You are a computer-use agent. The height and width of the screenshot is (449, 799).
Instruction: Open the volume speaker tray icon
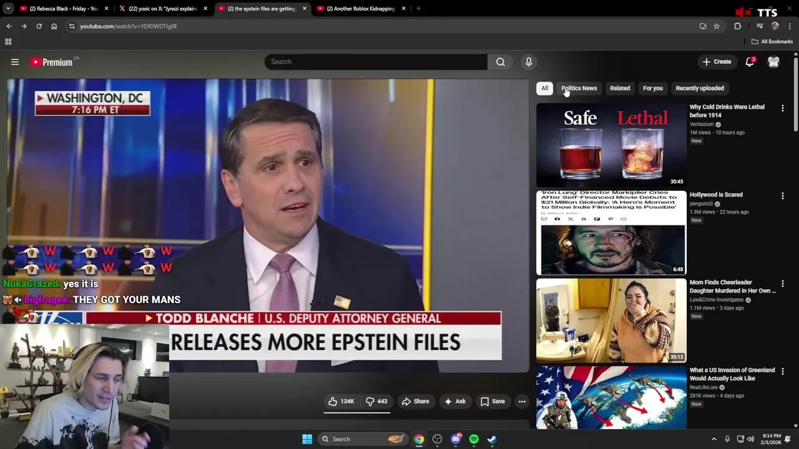(x=751, y=439)
